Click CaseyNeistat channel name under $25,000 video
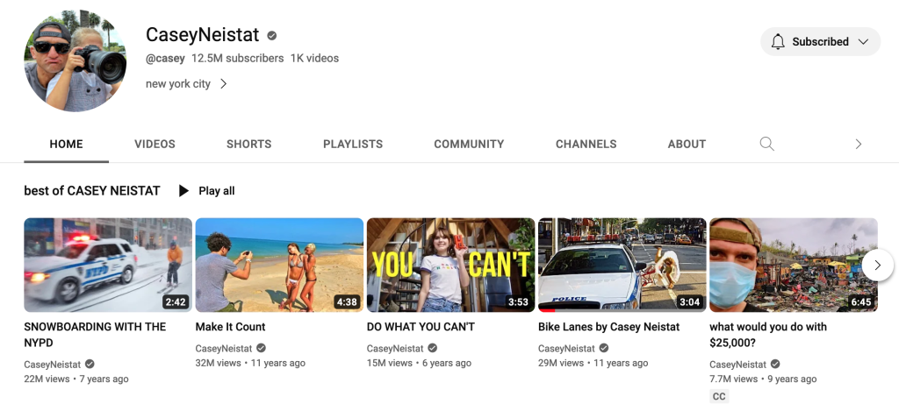This screenshot has width=899, height=411. 737,364
